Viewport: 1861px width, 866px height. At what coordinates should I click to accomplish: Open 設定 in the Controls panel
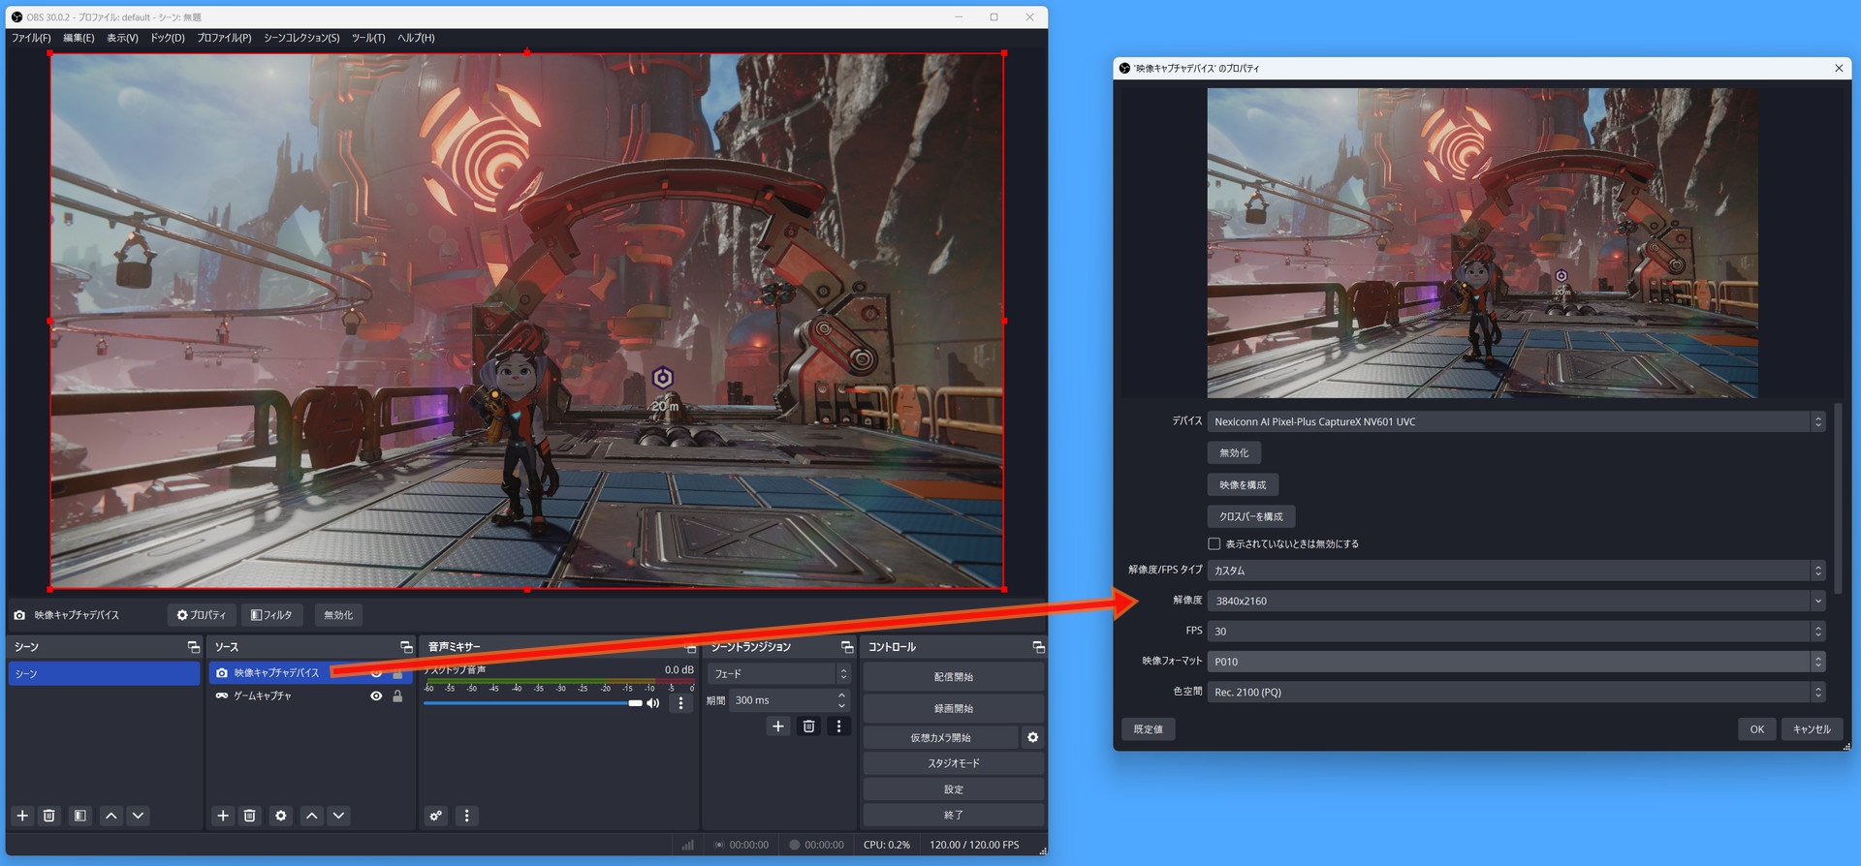tap(954, 789)
